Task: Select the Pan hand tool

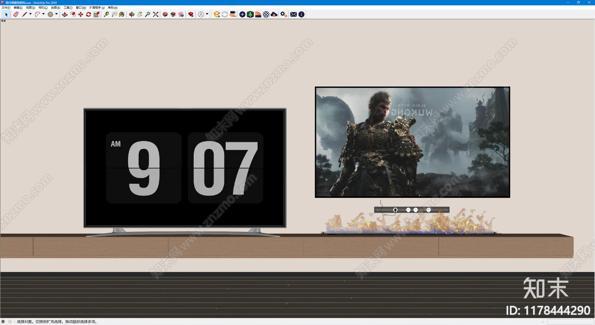Action: (x=140, y=14)
